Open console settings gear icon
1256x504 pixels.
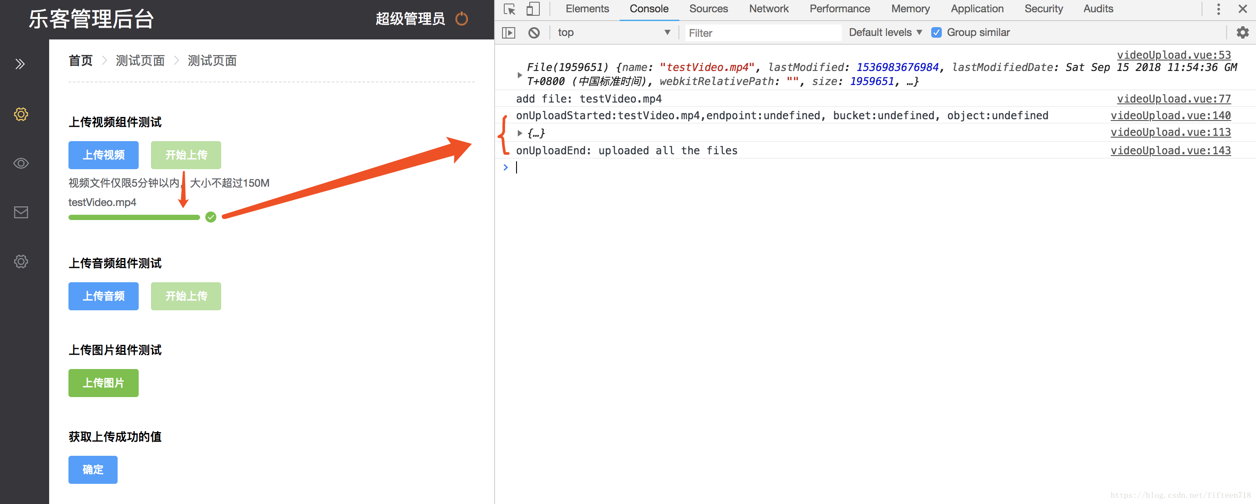[1242, 32]
